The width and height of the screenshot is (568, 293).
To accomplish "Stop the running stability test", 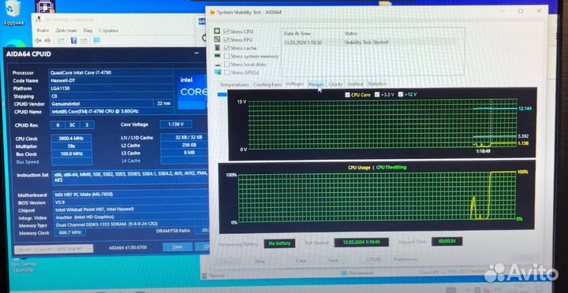I will pyautogui.click(x=260, y=261).
